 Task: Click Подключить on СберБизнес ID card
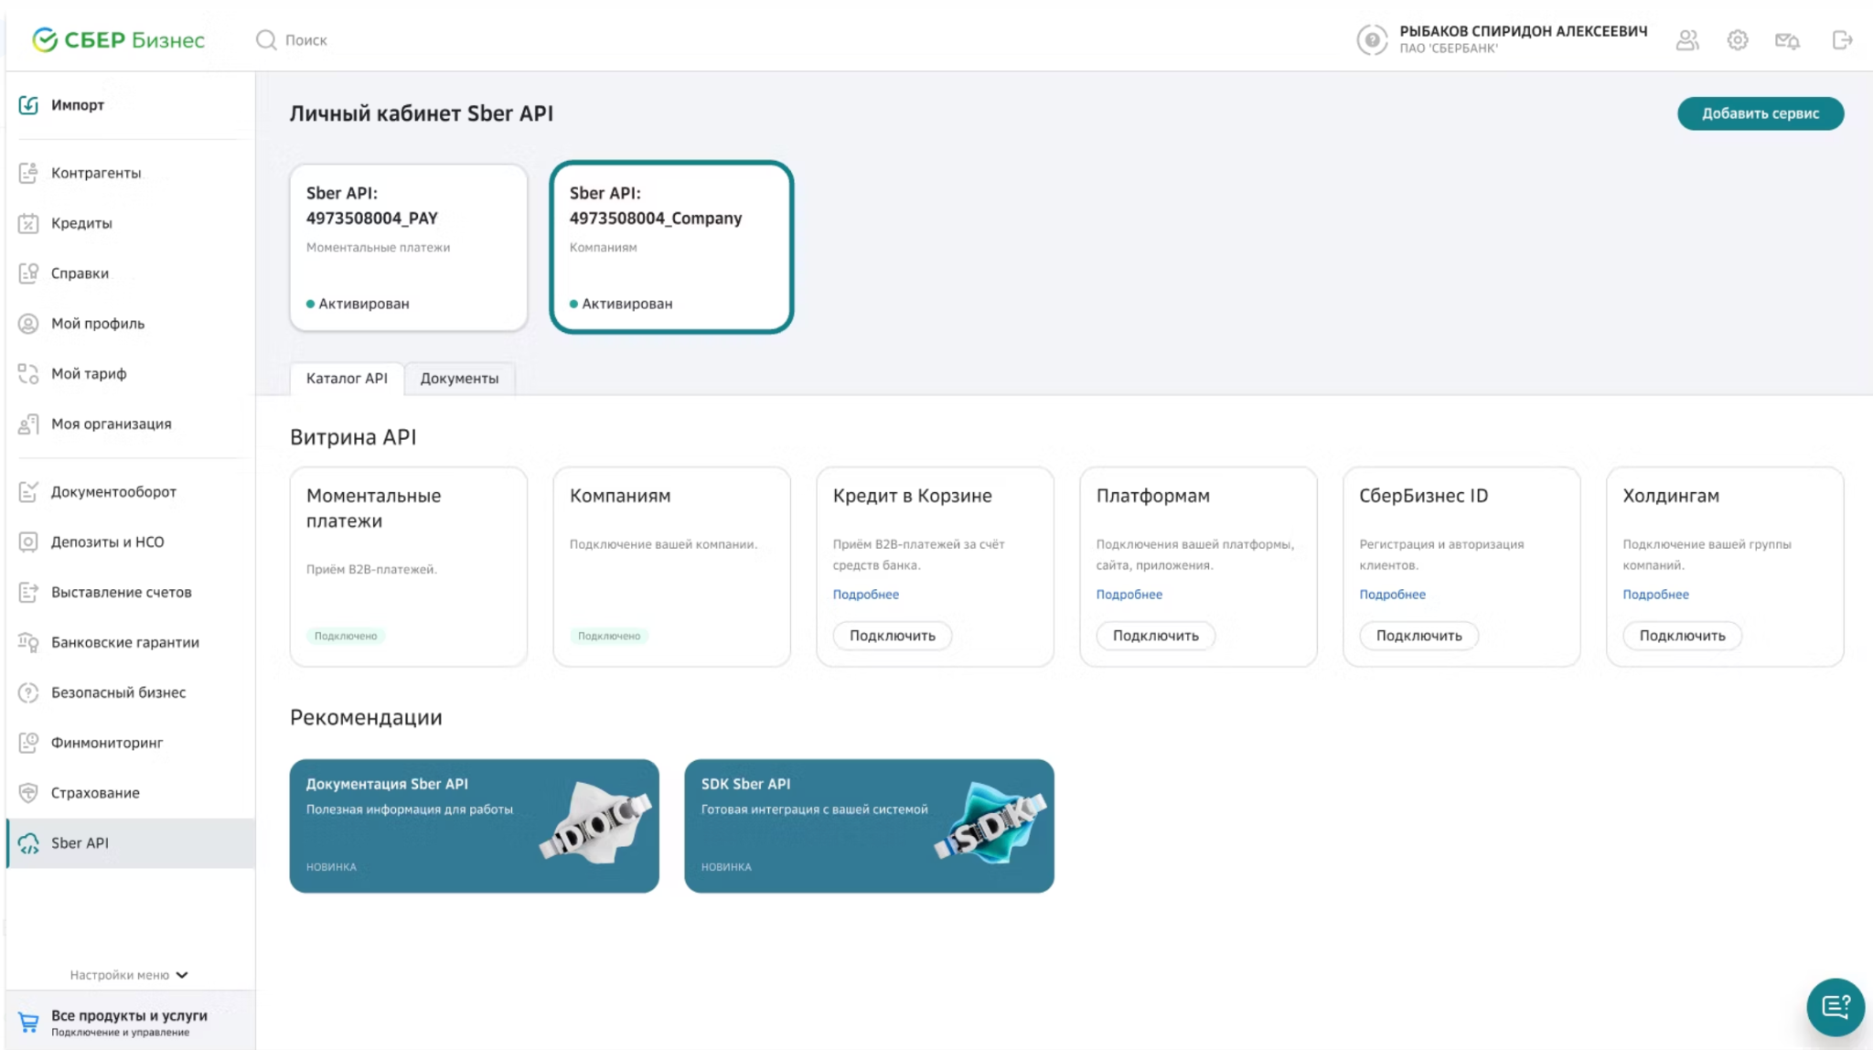point(1419,636)
